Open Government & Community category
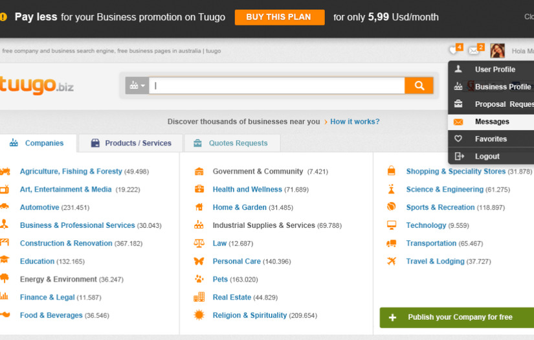Viewport: 534px width, 340px height. (x=258, y=172)
